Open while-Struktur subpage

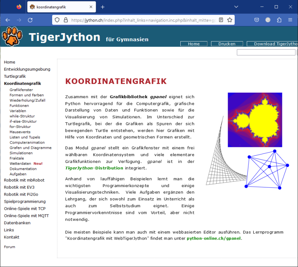[22, 116]
